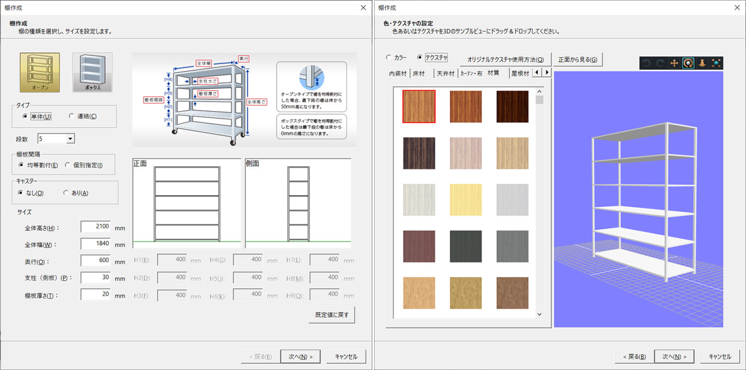Open the 床材 tab

click(x=419, y=73)
